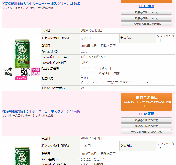Click the 支払方法 label in the 2015年05月29日 order
176x165 pixels.
pyautogui.click(x=126, y=38)
